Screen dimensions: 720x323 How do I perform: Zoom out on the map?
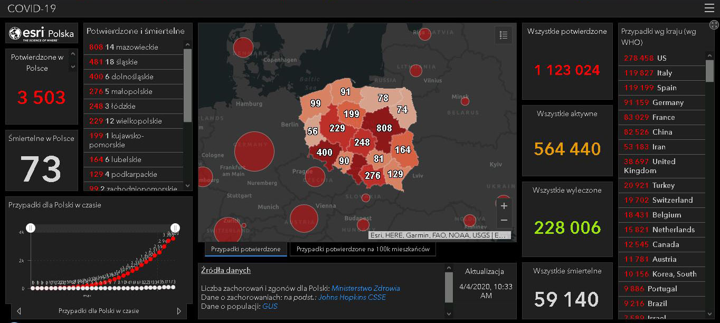pos(504,220)
